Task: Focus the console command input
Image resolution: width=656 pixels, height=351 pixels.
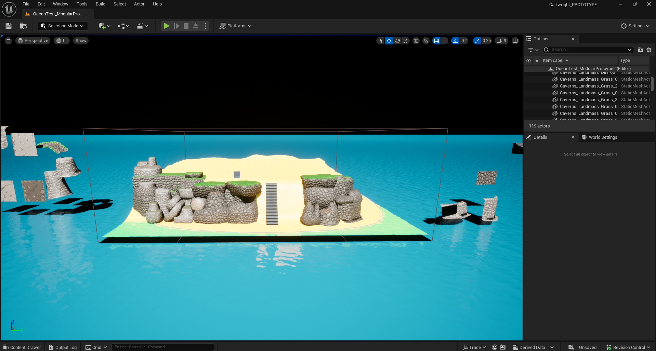Action: coord(163,347)
